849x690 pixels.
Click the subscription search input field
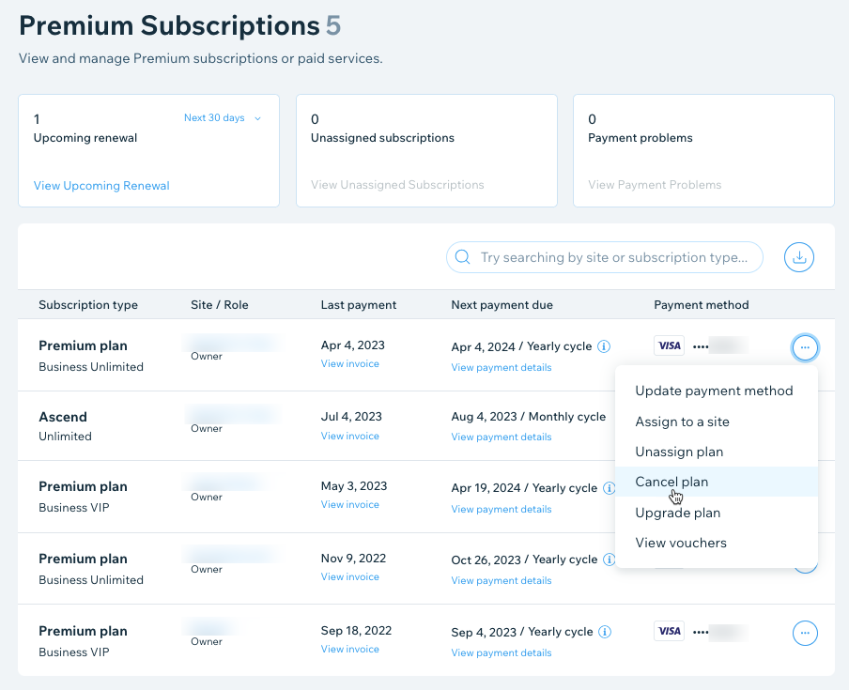click(613, 257)
